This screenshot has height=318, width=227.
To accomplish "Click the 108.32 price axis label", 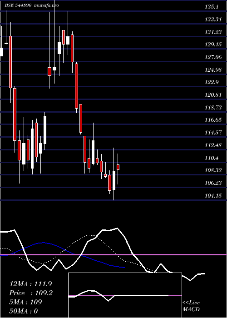I will click(x=213, y=170).
